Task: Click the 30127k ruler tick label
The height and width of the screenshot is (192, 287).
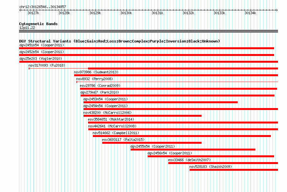Action: coord(33,13)
